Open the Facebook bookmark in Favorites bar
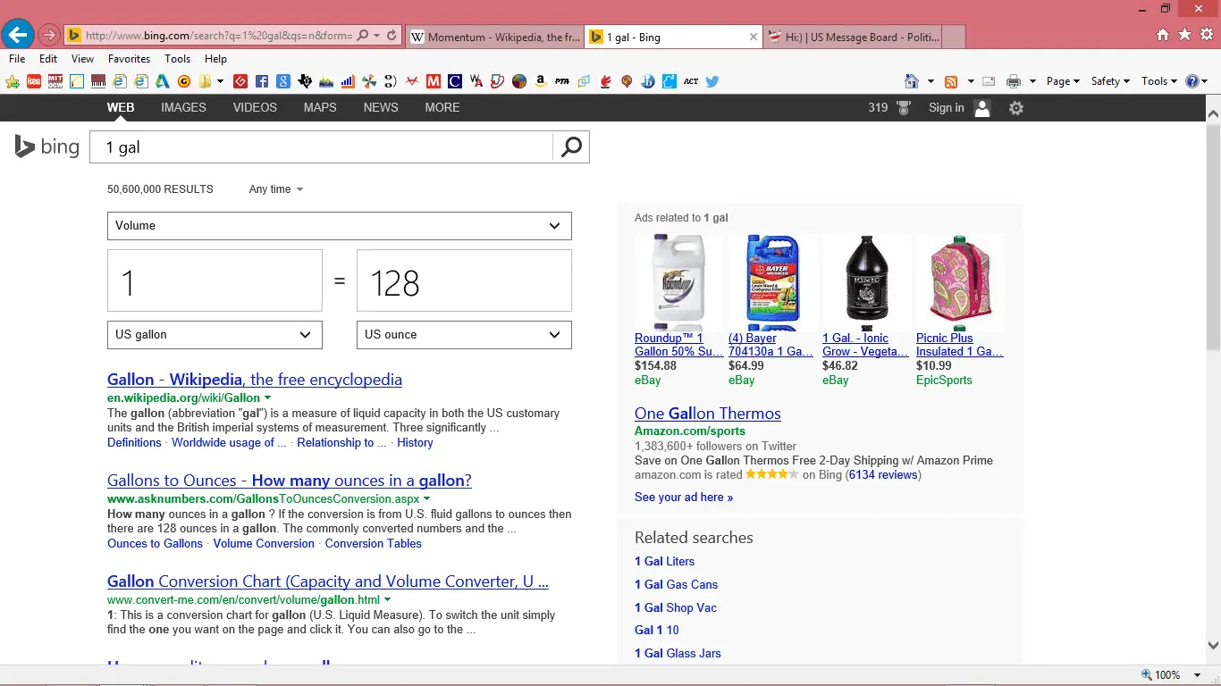This screenshot has width=1221, height=686. click(x=262, y=81)
